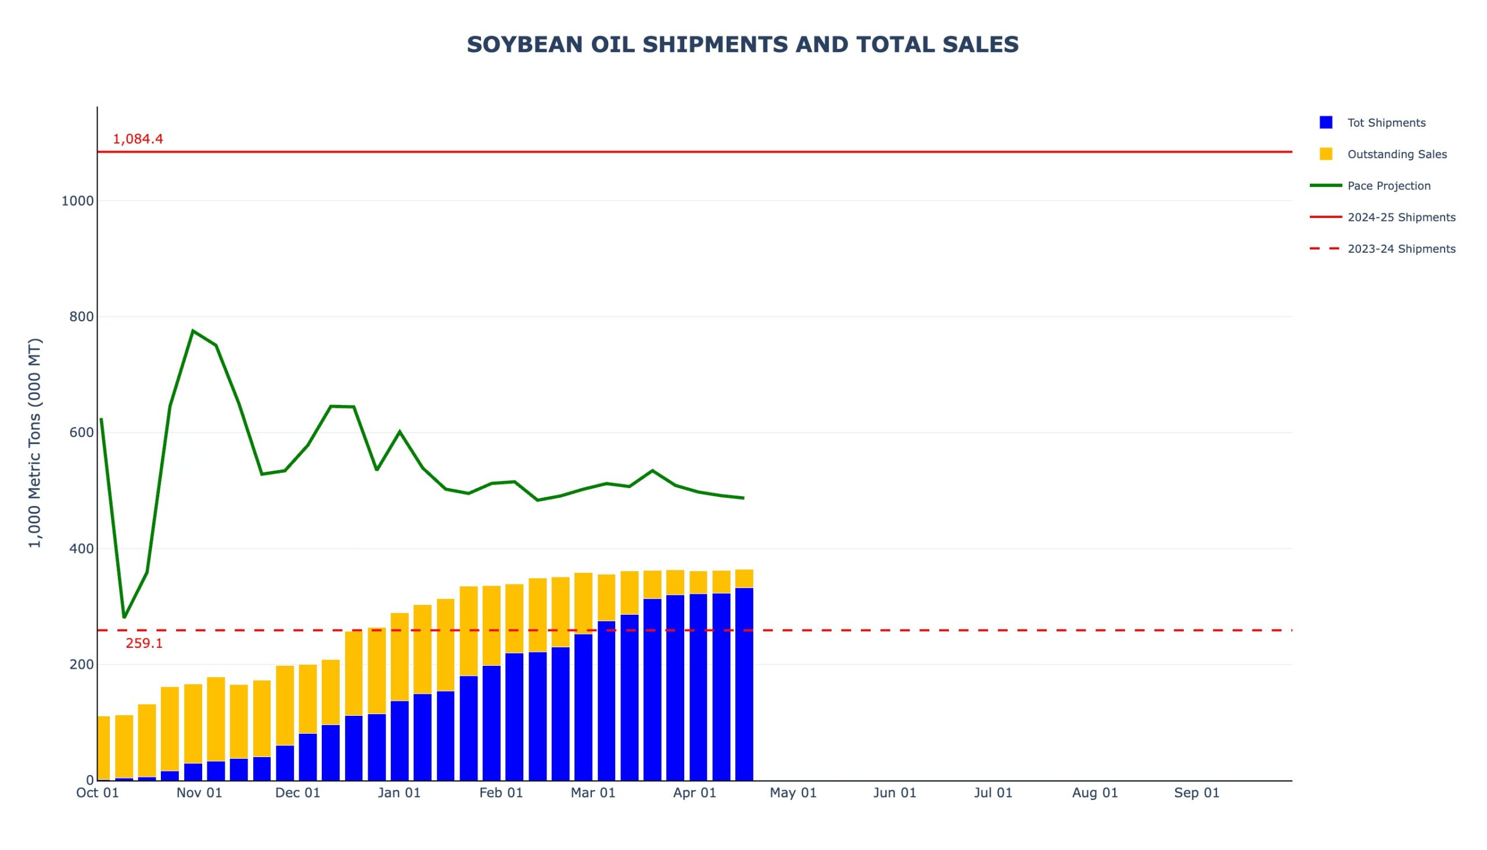
Task: Click the dashed red 2023-24 legend line icon
Action: pos(1326,249)
